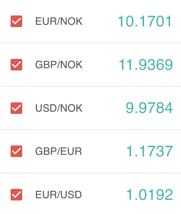Click divider line between GBP/EUR and EUR/USD
This screenshot has width=181, height=214.
(90, 173)
